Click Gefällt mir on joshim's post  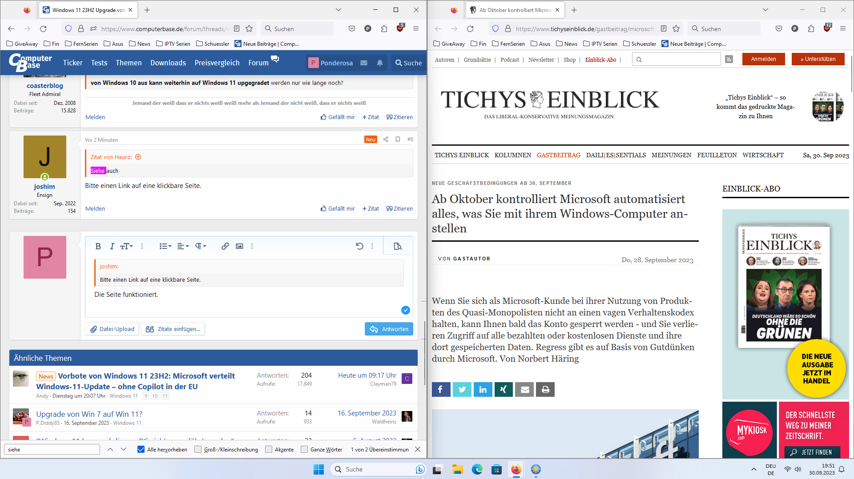[x=338, y=208]
